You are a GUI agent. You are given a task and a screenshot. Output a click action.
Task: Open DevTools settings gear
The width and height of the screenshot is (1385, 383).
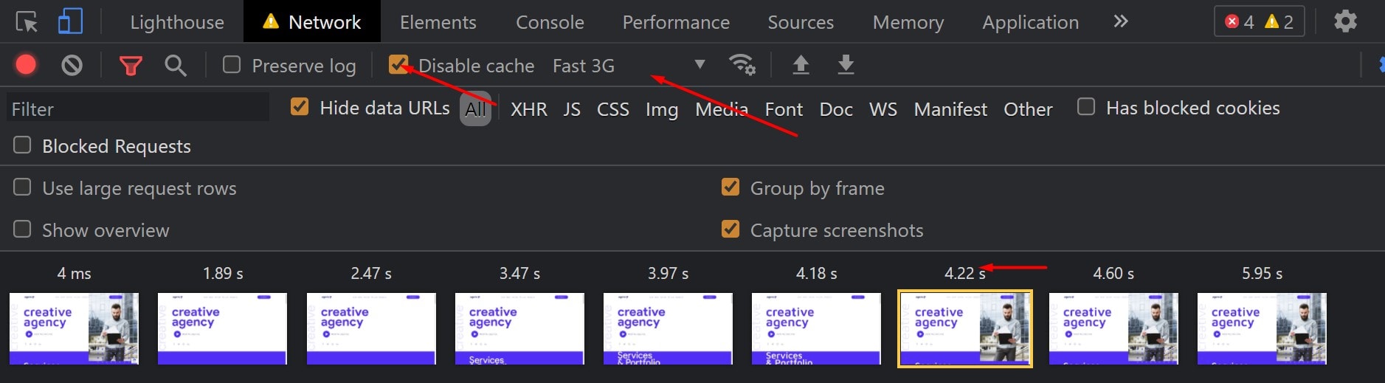(1345, 21)
